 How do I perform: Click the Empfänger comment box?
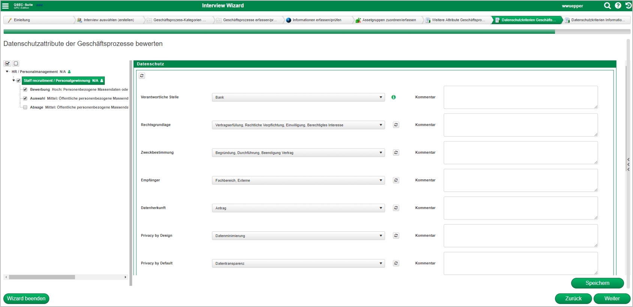click(x=520, y=180)
